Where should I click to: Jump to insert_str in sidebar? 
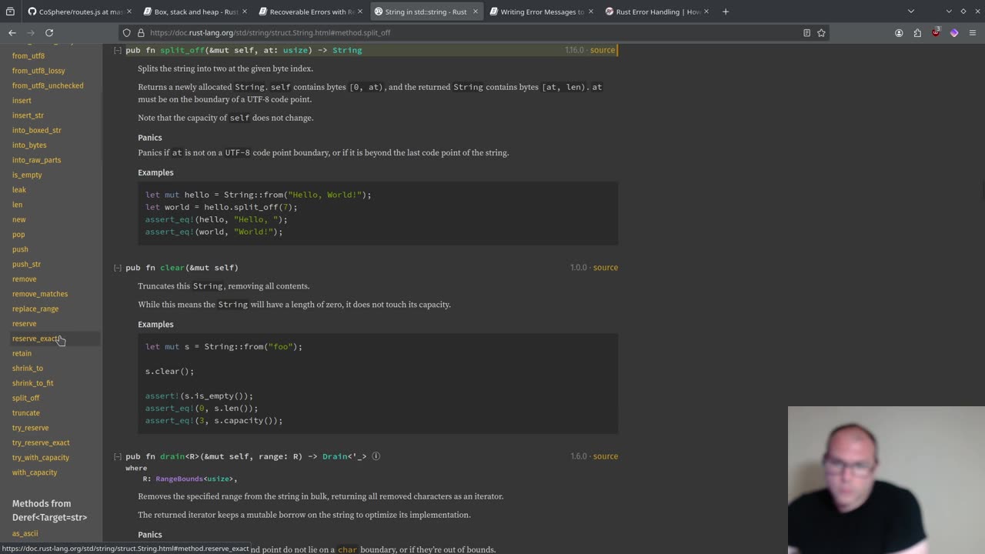pos(28,115)
